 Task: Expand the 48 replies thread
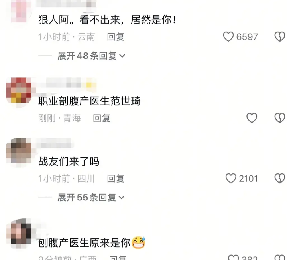91,56
